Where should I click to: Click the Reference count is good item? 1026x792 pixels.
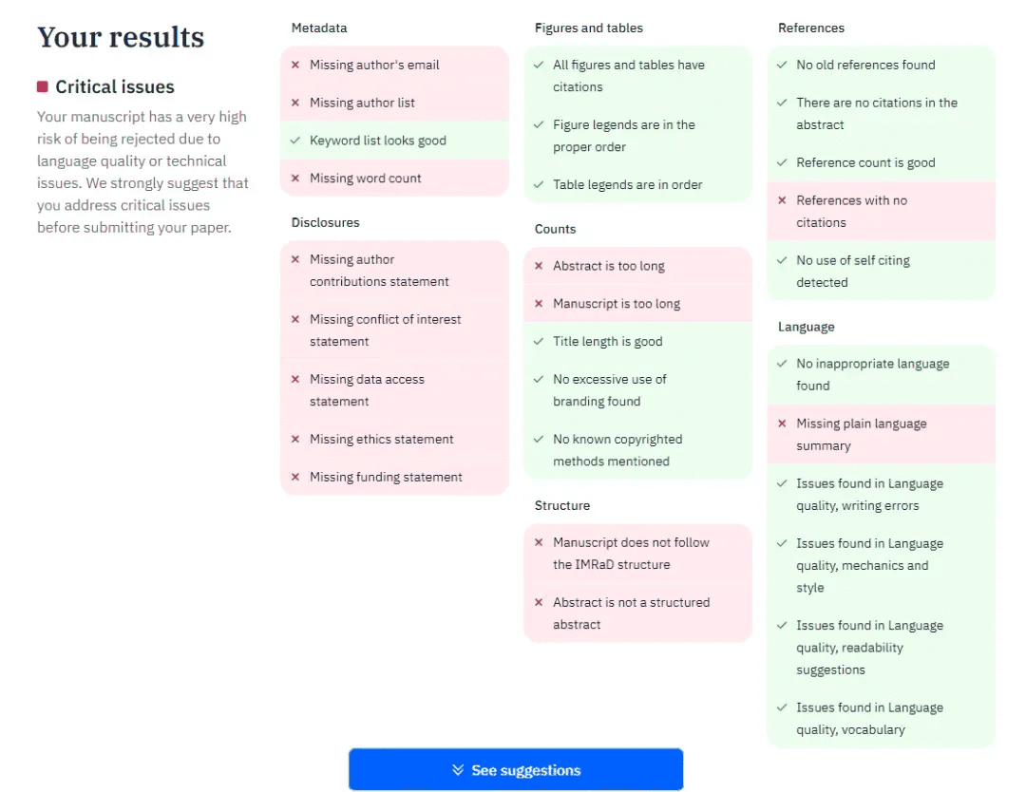[865, 163]
